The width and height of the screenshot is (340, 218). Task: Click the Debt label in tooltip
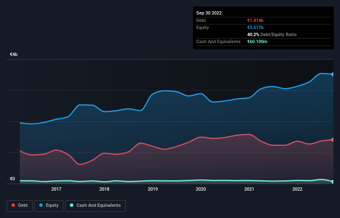pyautogui.click(x=201, y=20)
